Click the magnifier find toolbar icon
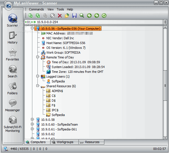This screenshot has height=153, width=169. pos(82,16)
